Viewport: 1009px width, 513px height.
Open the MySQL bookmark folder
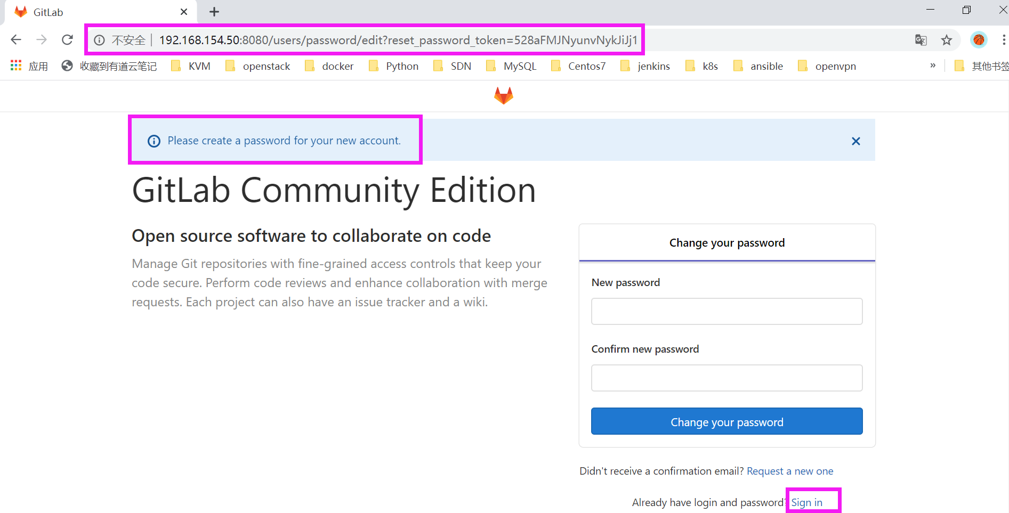click(511, 66)
